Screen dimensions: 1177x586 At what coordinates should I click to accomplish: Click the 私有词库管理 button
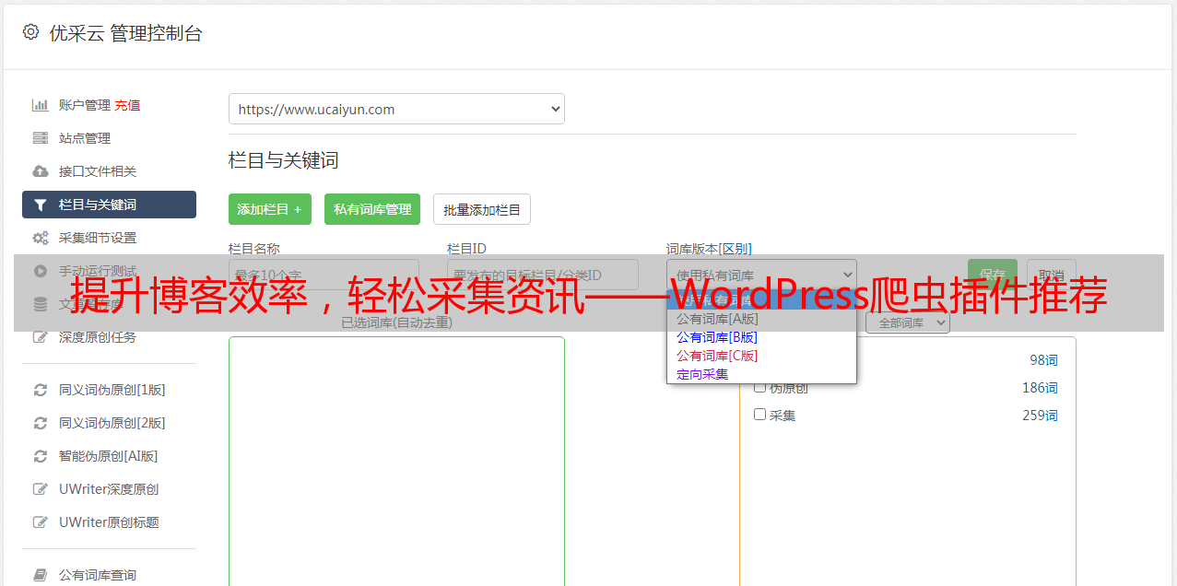[x=372, y=209]
